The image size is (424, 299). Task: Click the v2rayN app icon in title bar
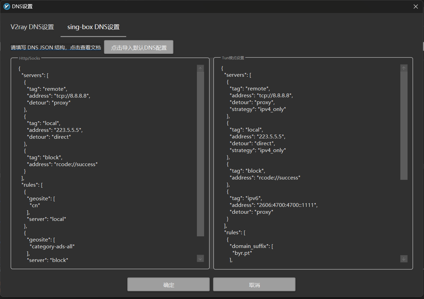coord(7,6)
